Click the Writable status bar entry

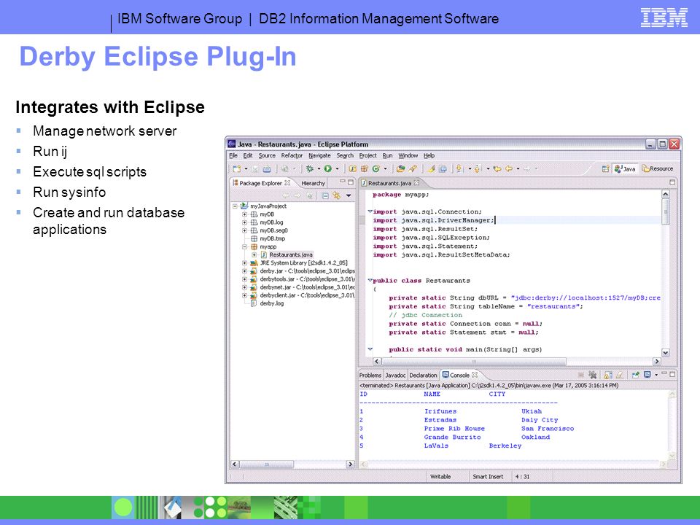coord(440,477)
